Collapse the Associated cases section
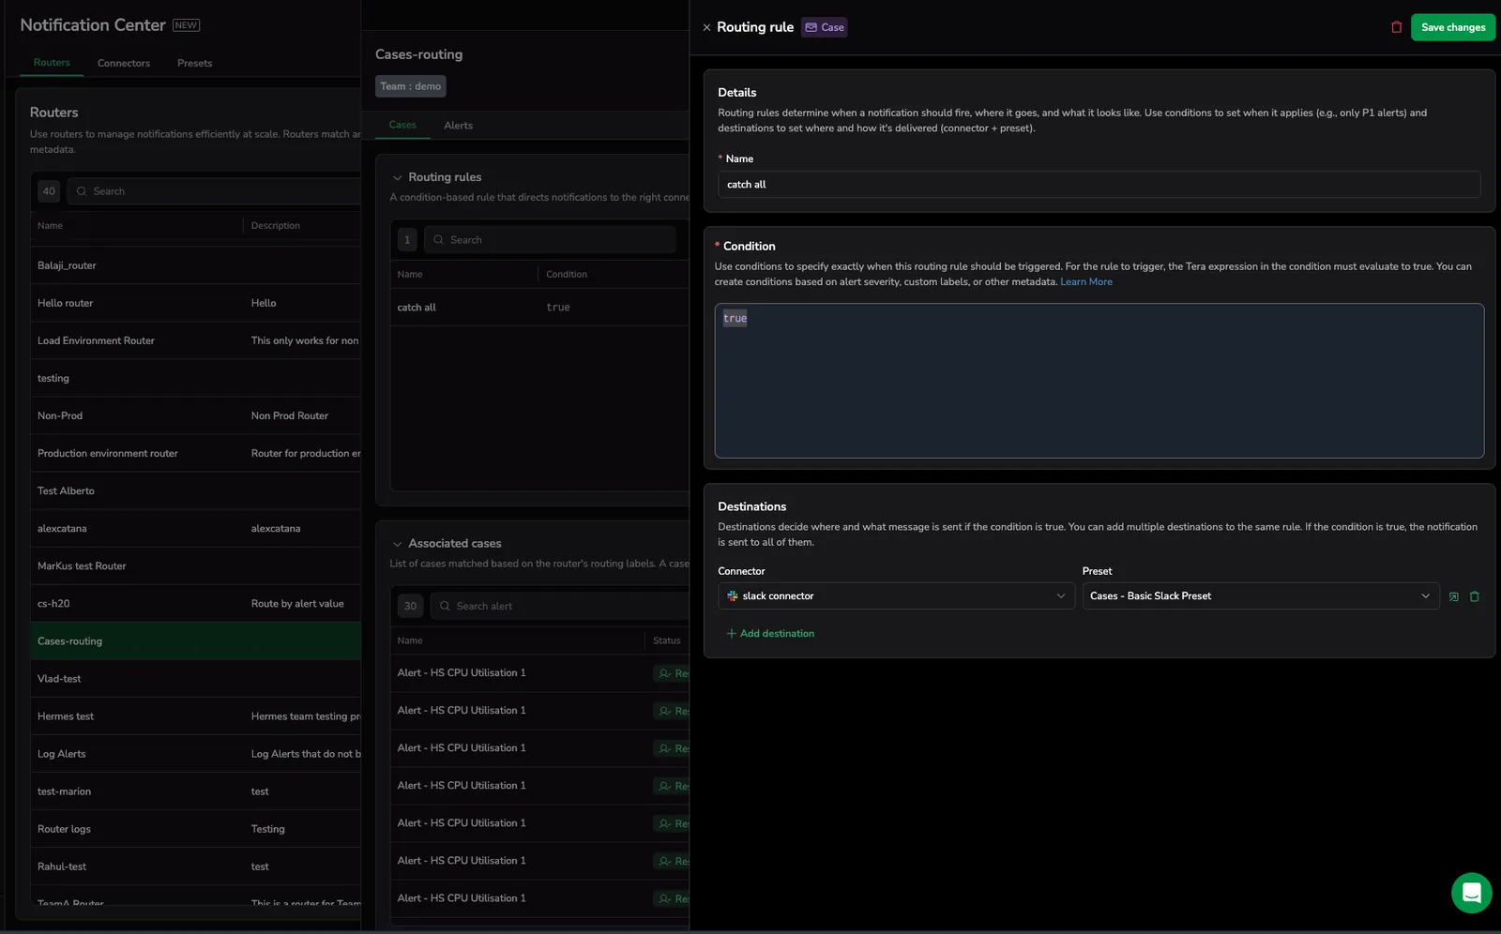The image size is (1501, 934). pos(397,544)
